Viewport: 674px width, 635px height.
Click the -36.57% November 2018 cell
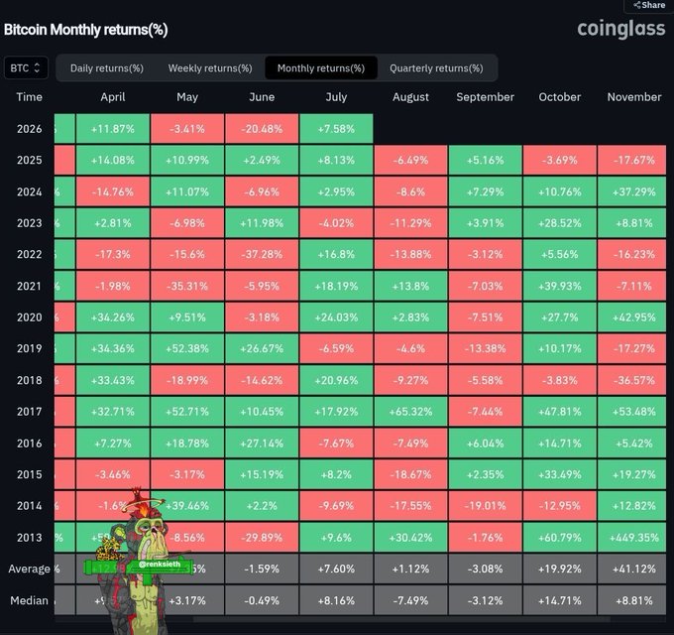[x=632, y=380]
